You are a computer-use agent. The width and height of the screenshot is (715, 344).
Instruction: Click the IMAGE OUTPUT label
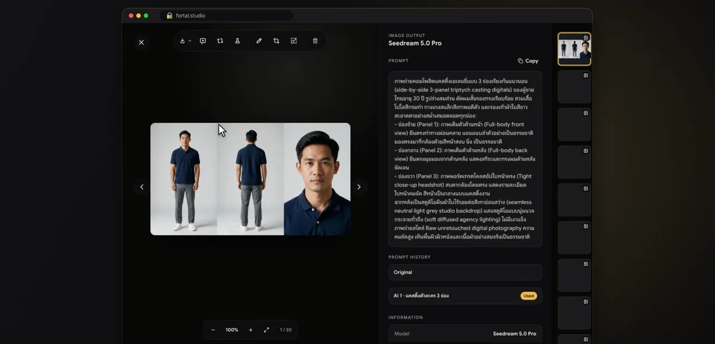click(407, 36)
